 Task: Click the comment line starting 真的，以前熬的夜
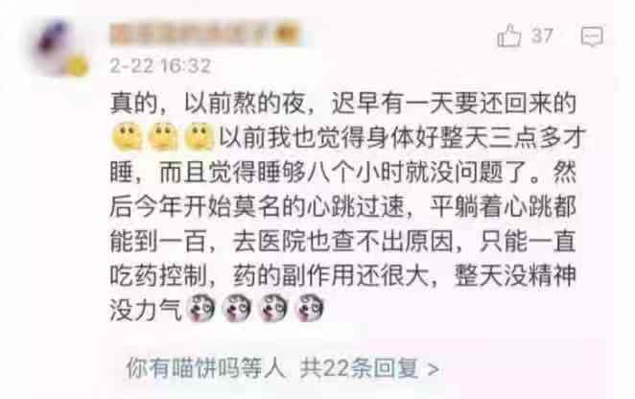(x=343, y=104)
